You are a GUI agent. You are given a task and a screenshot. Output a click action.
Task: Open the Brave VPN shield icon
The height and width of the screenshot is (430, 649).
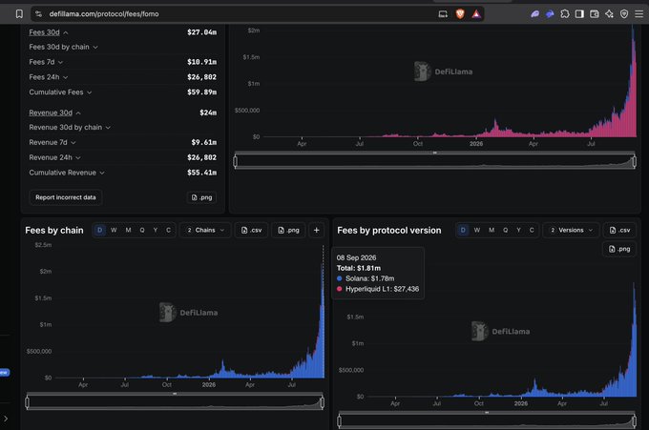pos(624,14)
